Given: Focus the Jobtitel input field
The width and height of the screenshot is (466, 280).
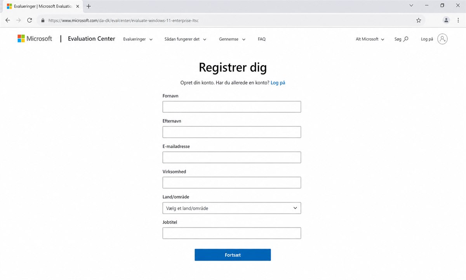Looking at the screenshot, I should click(x=232, y=233).
